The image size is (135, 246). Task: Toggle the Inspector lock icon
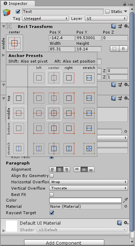tap(125, 4)
